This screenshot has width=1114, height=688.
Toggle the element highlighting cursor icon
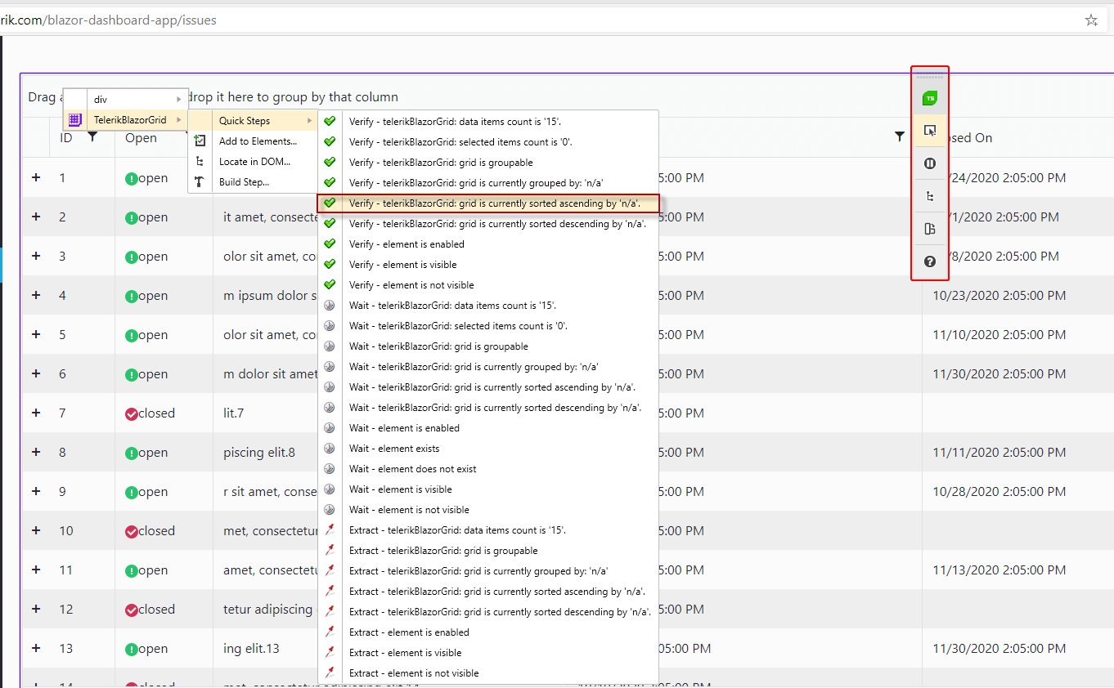[929, 131]
